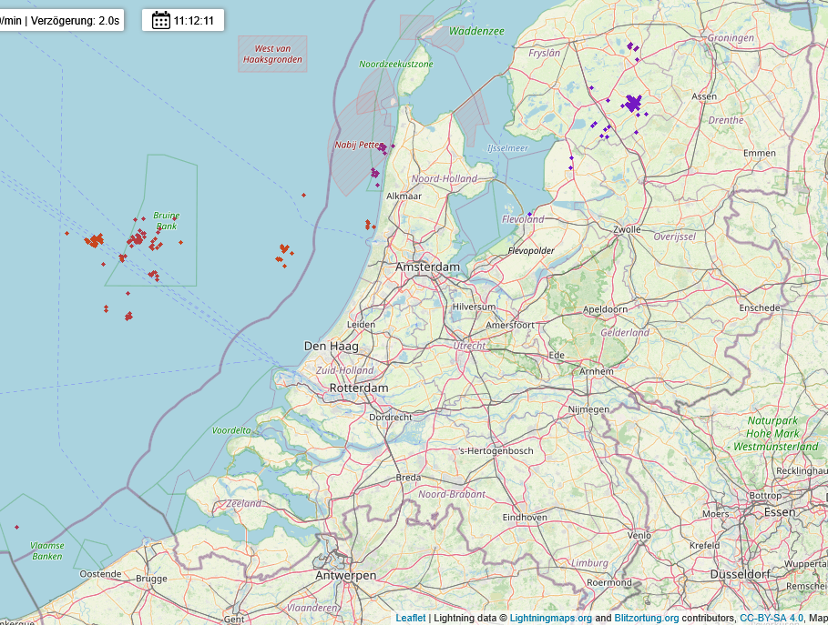The height and width of the screenshot is (625, 828).
Task: Click the Amsterdam city label
Action: click(428, 267)
